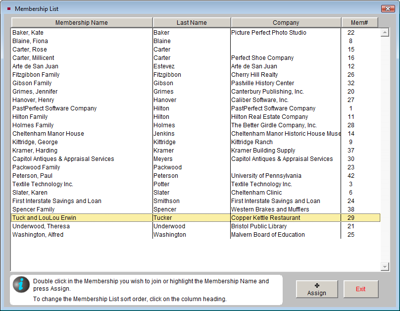400x311 pixels.
Task: Click the blue information icon
Action: pos(21,284)
